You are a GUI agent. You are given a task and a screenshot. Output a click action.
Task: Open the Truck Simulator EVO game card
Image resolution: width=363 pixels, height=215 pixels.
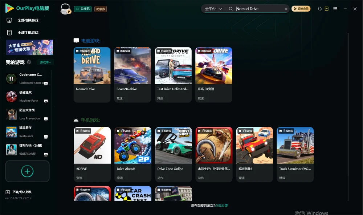pos(295,155)
